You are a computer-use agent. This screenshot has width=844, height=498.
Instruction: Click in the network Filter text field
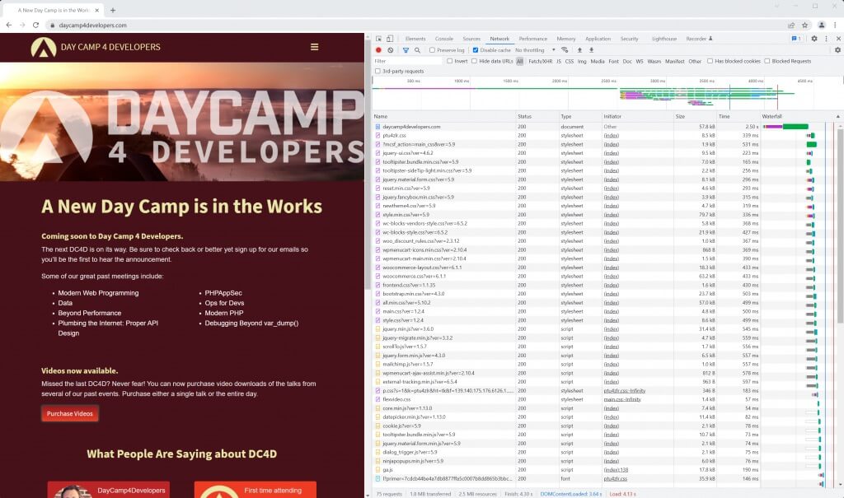(407, 61)
